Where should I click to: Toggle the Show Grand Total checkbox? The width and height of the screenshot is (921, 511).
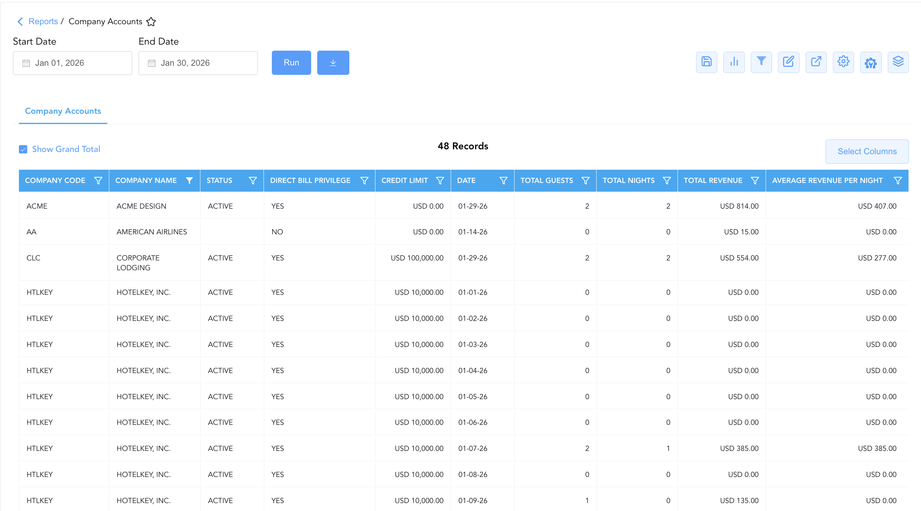click(x=23, y=149)
